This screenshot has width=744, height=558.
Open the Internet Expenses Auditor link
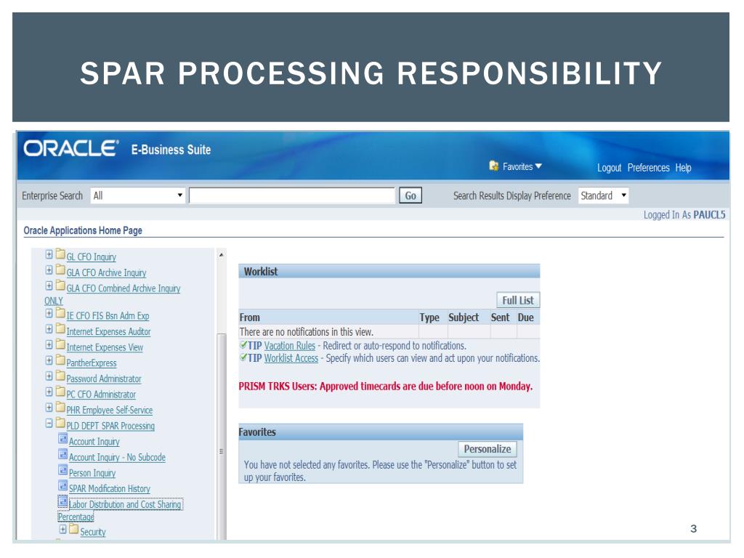pyautogui.click(x=108, y=331)
